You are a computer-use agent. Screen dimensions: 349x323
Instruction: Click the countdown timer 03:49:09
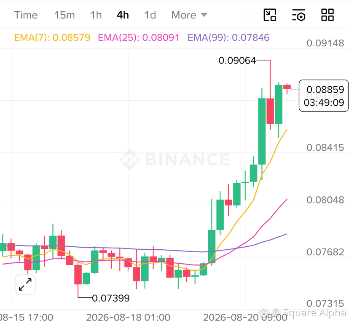click(324, 103)
